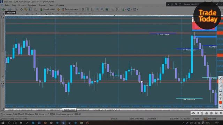
Task: Expand the Profiles dropdown arrow
Action: coord(12,9)
